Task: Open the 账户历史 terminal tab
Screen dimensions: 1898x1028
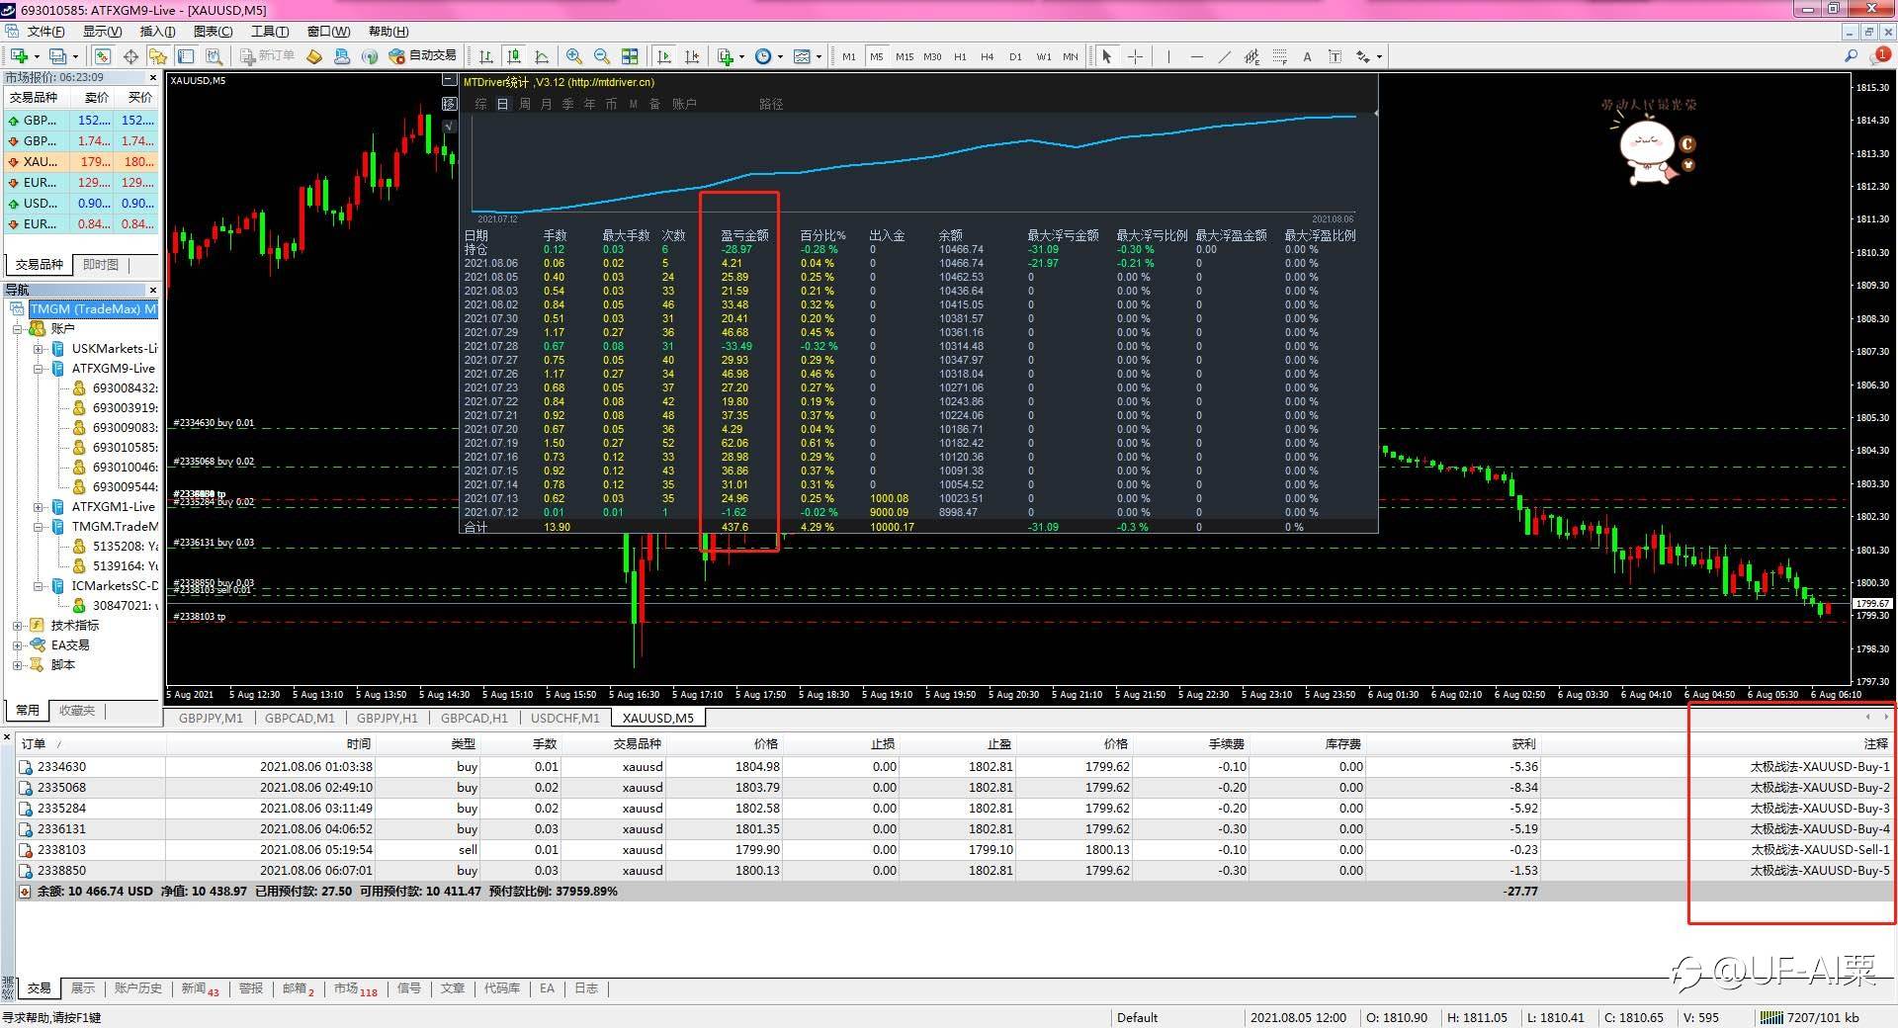Action: 137,988
